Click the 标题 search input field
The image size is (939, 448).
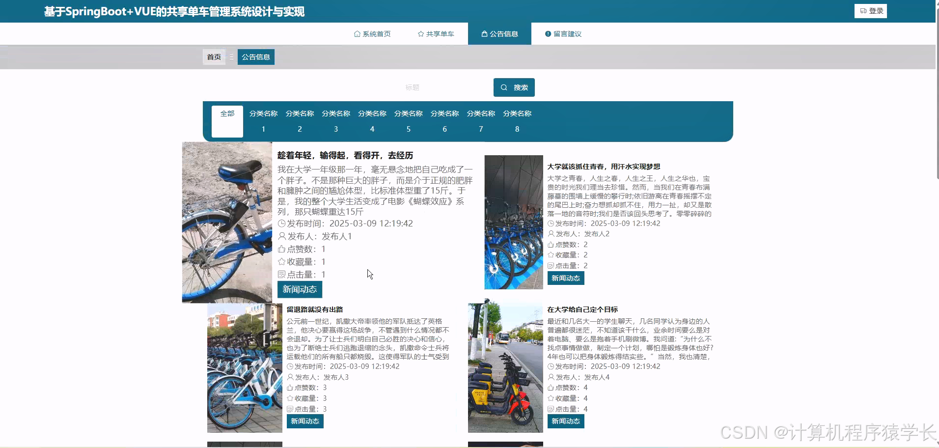442,87
